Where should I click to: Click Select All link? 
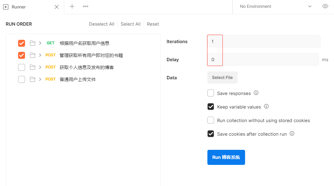131,24
